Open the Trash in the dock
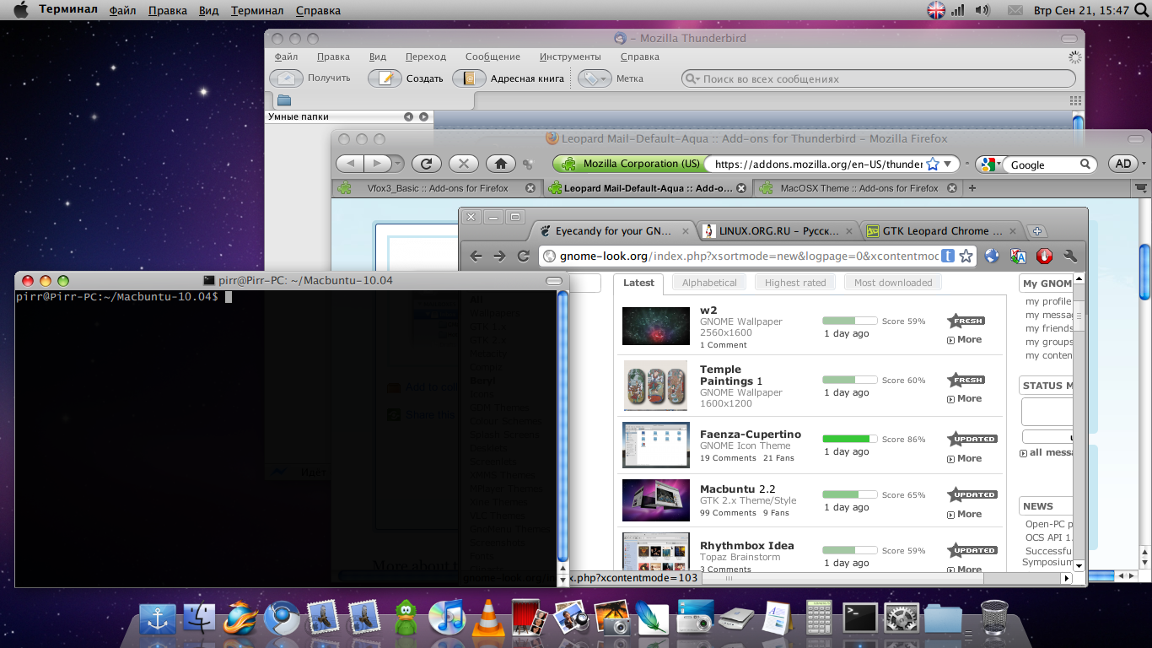 pyautogui.click(x=995, y=618)
